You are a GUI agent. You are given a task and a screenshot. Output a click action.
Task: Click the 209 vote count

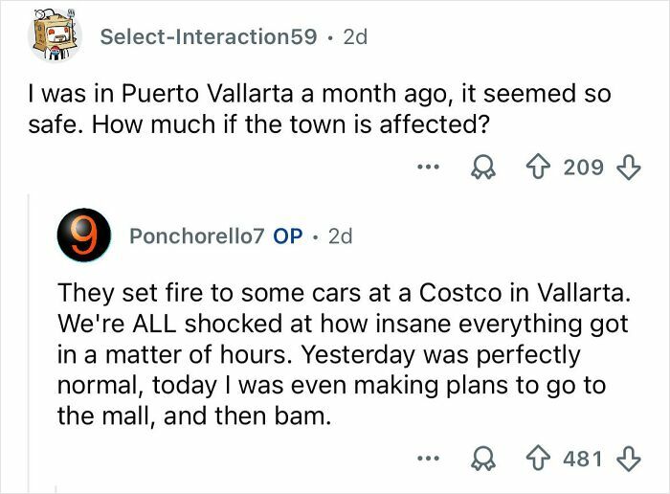[x=584, y=168]
